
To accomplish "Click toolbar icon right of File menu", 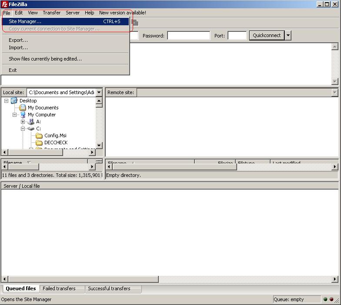I will coord(135,22).
